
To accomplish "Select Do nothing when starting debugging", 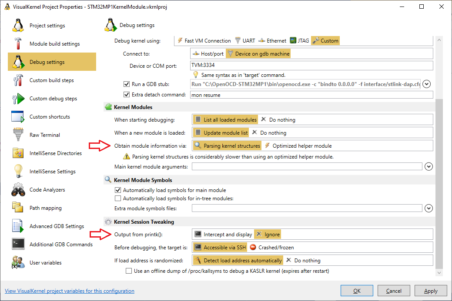I will coord(278,120).
